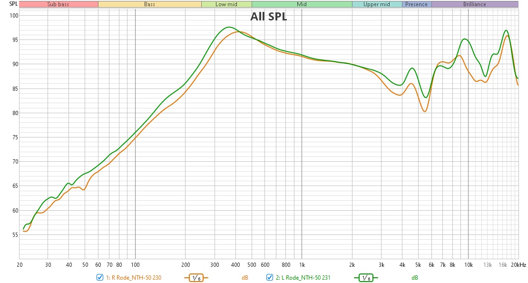Click the 500 frequency axis tick label

tap(252, 265)
